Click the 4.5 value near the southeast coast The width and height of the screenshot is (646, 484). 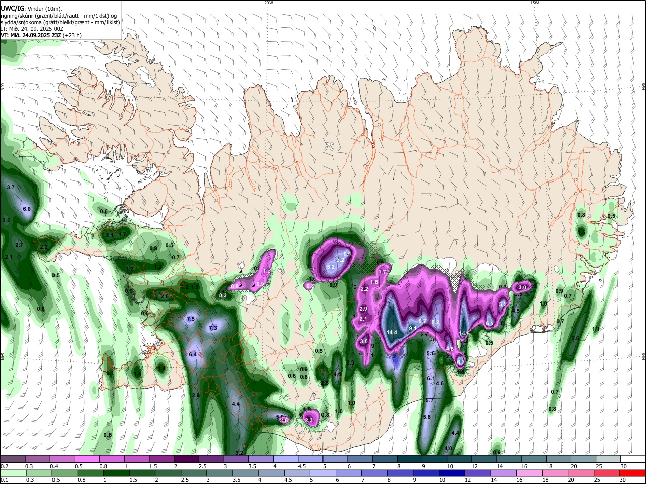pyautogui.click(x=515, y=311)
